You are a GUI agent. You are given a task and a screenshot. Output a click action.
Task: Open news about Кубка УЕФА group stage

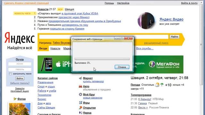coord(80,13)
